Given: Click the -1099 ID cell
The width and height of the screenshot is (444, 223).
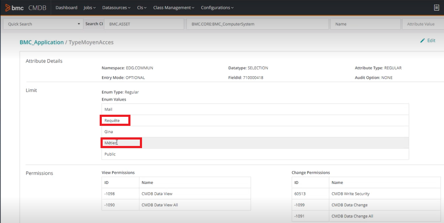Looking at the screenshot, I should click(x=311, y=205).
